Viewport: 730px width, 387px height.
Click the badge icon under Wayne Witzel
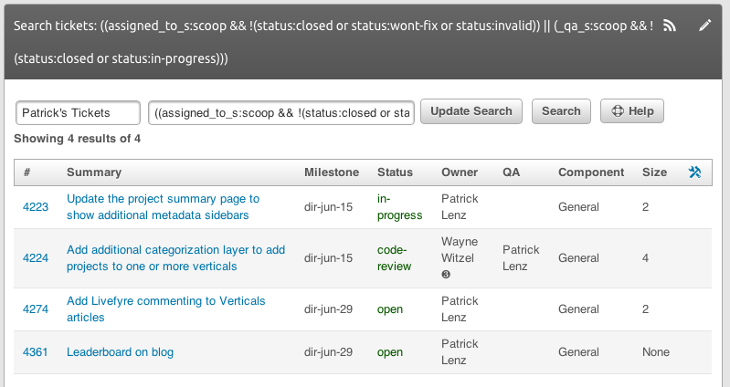point(445,275)
